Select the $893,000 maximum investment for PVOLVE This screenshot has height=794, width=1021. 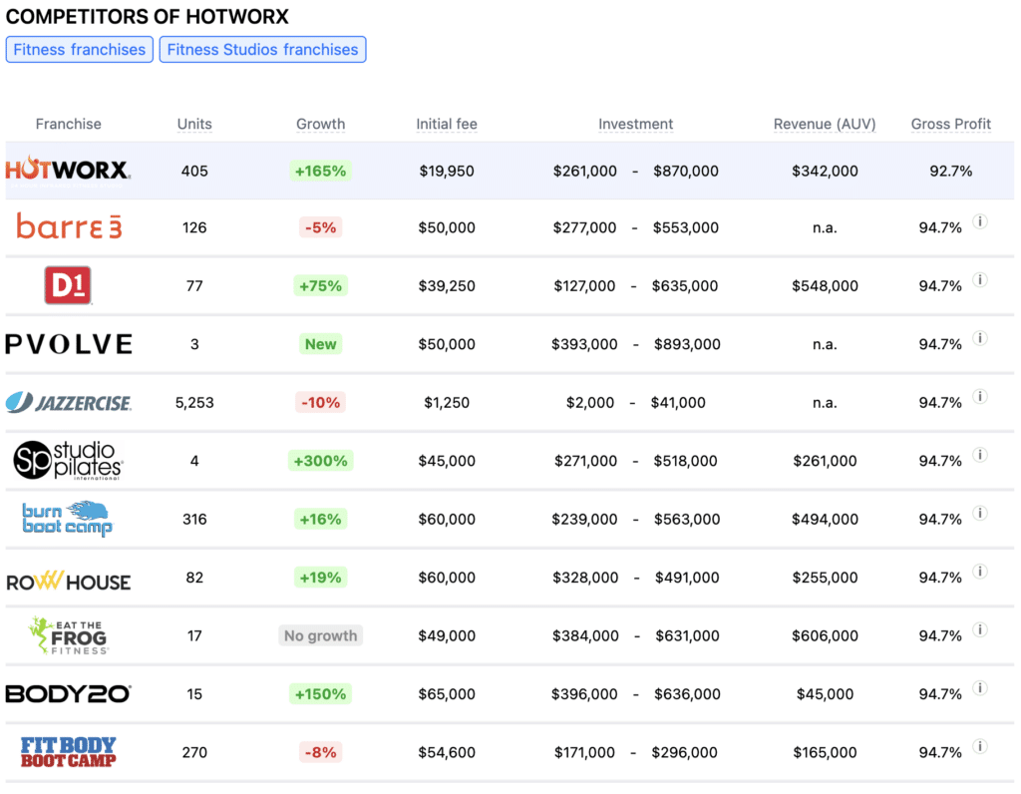coord(687,344)
